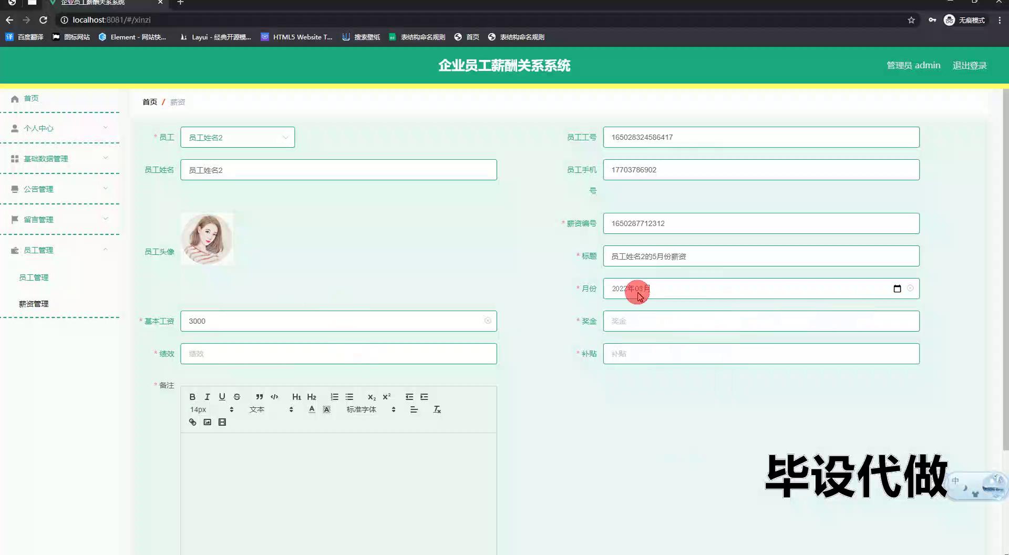Open the text color picker
Viewport: 1009px width, 555px height.
tap(312, 409)
